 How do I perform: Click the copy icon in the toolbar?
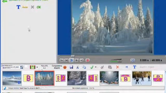click(84, 67)
